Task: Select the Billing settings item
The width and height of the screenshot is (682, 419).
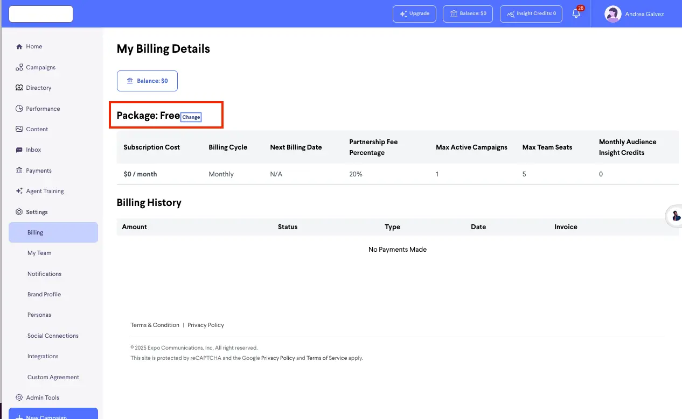Action: pos(53,232)
